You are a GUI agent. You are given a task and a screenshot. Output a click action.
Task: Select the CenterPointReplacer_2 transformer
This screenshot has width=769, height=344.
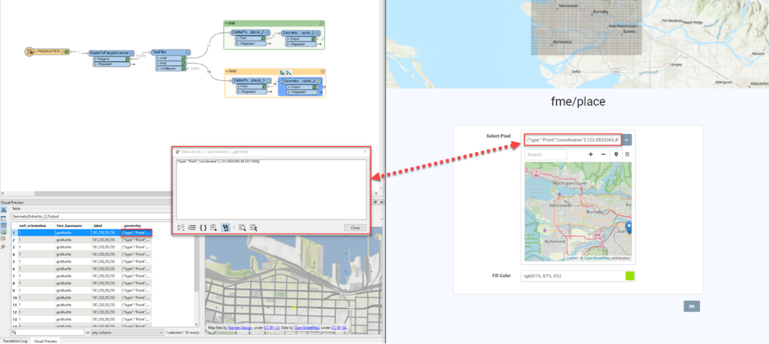click(x=250, y=32)
